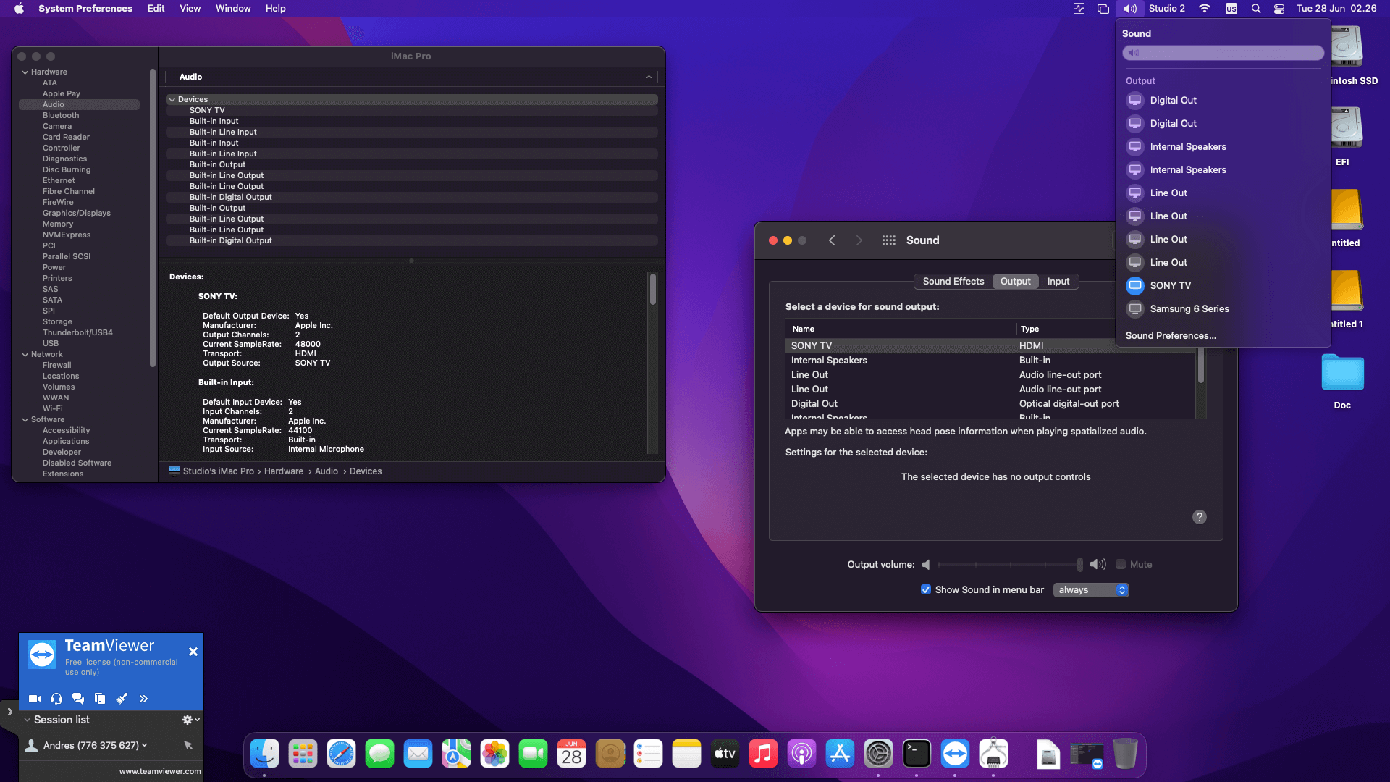This screenshot has width=1390, height=782.
Task: Collapse the Devices disclosure triangle
Action: click(172, 99)
